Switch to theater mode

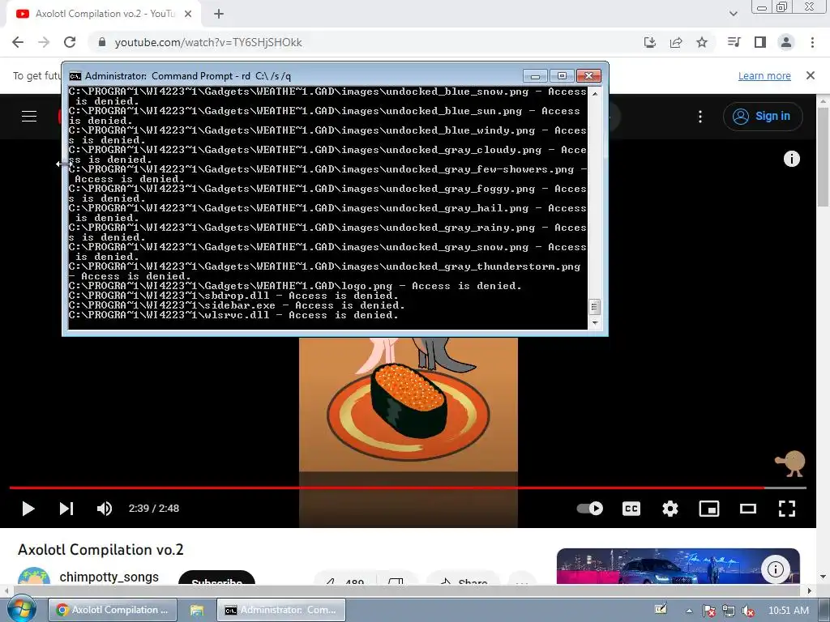[x=748, y=509]
